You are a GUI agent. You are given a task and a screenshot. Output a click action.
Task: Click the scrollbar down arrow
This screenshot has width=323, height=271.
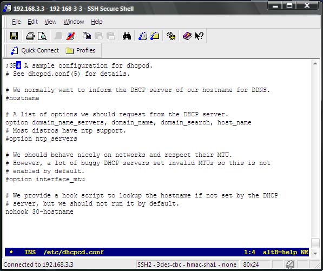tap(315, 254)
